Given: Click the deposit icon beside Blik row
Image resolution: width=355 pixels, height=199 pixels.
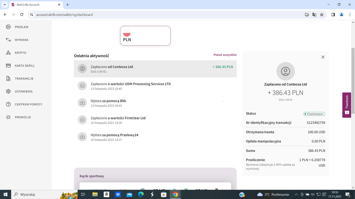Looking at the screenshot, I should 82,103.
